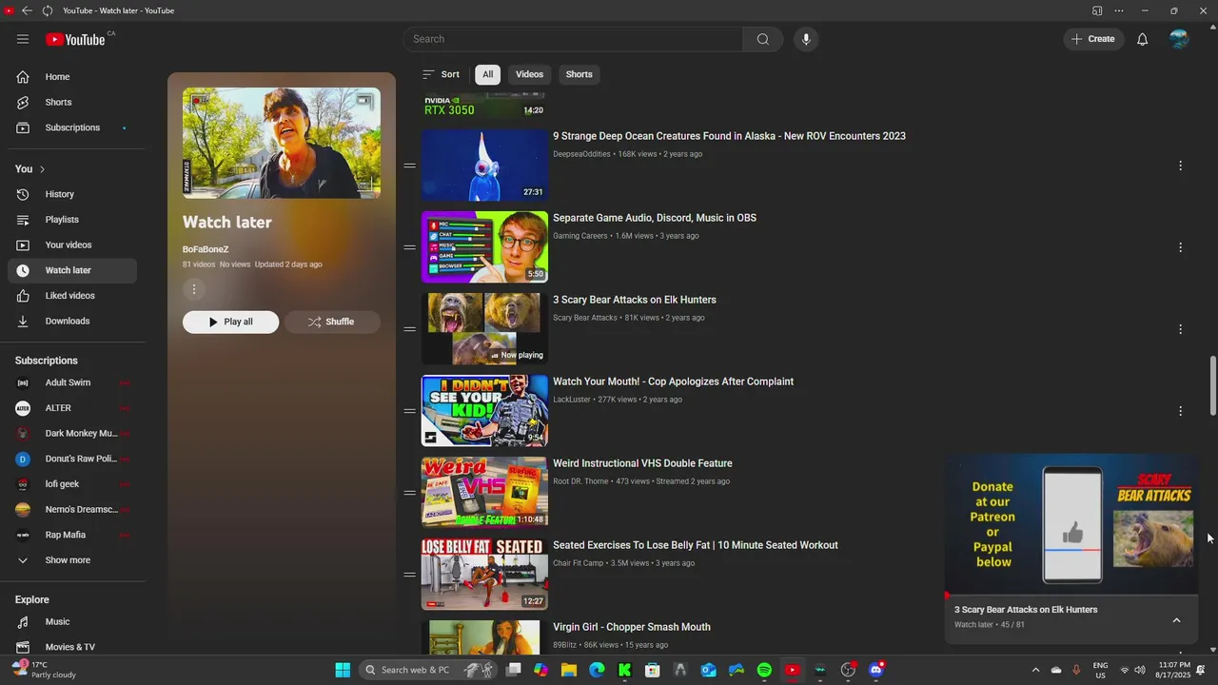Open Subscriptions in the sidebar
1218x685 pixels.
[72, 127]
